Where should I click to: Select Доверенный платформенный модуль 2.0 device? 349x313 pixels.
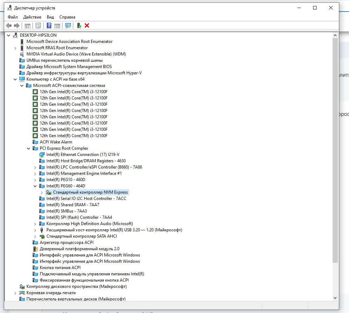(79, 249)
